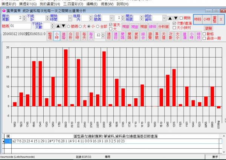Check the 最後一期 checkbox

[x=205, y=38]
